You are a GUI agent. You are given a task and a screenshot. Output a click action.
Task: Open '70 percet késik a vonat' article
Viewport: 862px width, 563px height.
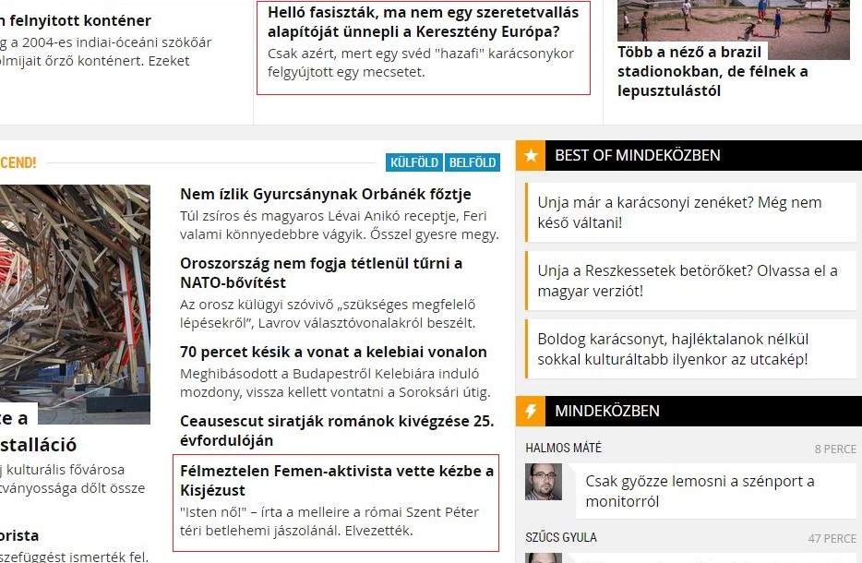333,352
